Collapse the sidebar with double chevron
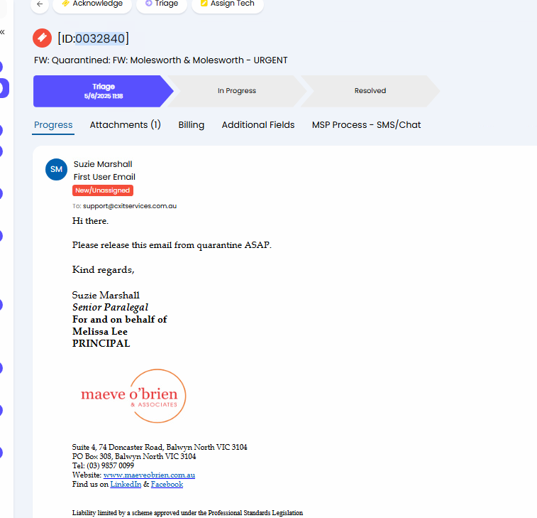The image size is (537, 518). [2, 32]
